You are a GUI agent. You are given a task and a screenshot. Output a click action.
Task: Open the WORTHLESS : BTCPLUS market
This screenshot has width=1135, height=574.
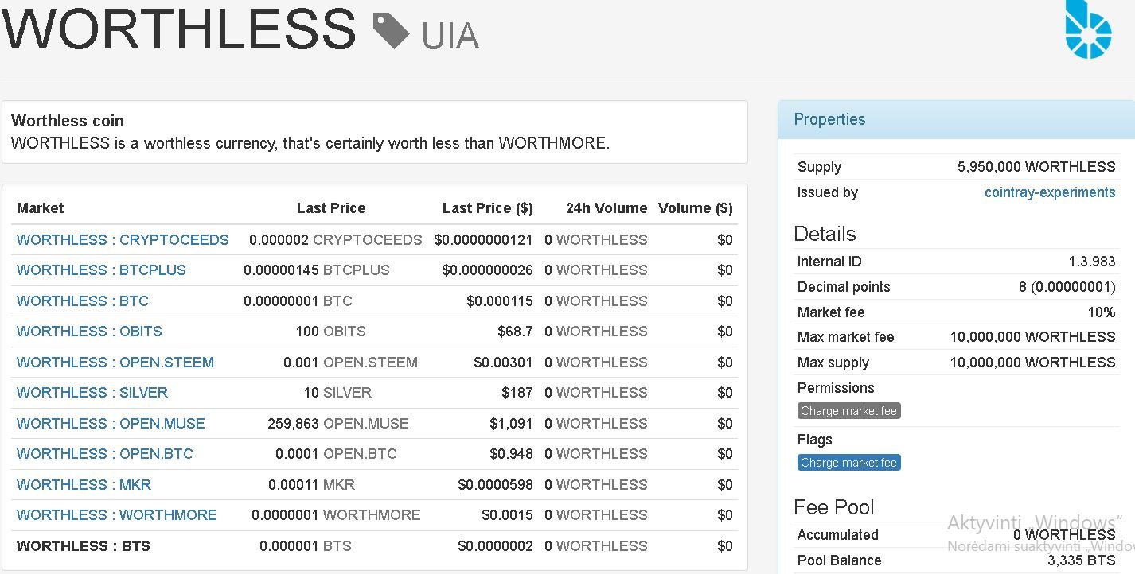click(x=101, y=270)
